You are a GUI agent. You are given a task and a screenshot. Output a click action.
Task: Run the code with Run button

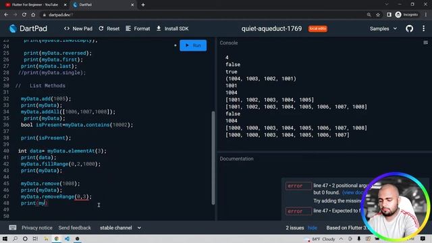(x=193, y=45)
